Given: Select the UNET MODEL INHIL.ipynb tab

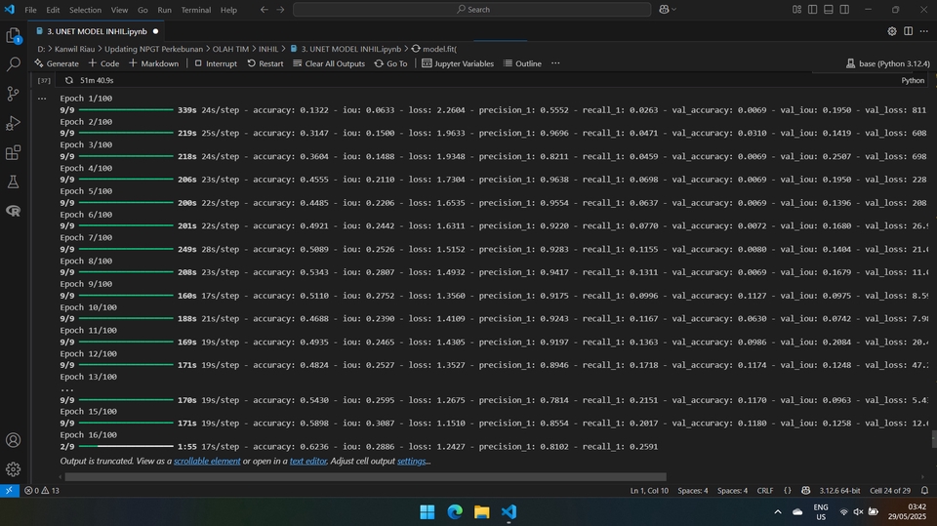Looking at the screenshot, I should [97, 31].
